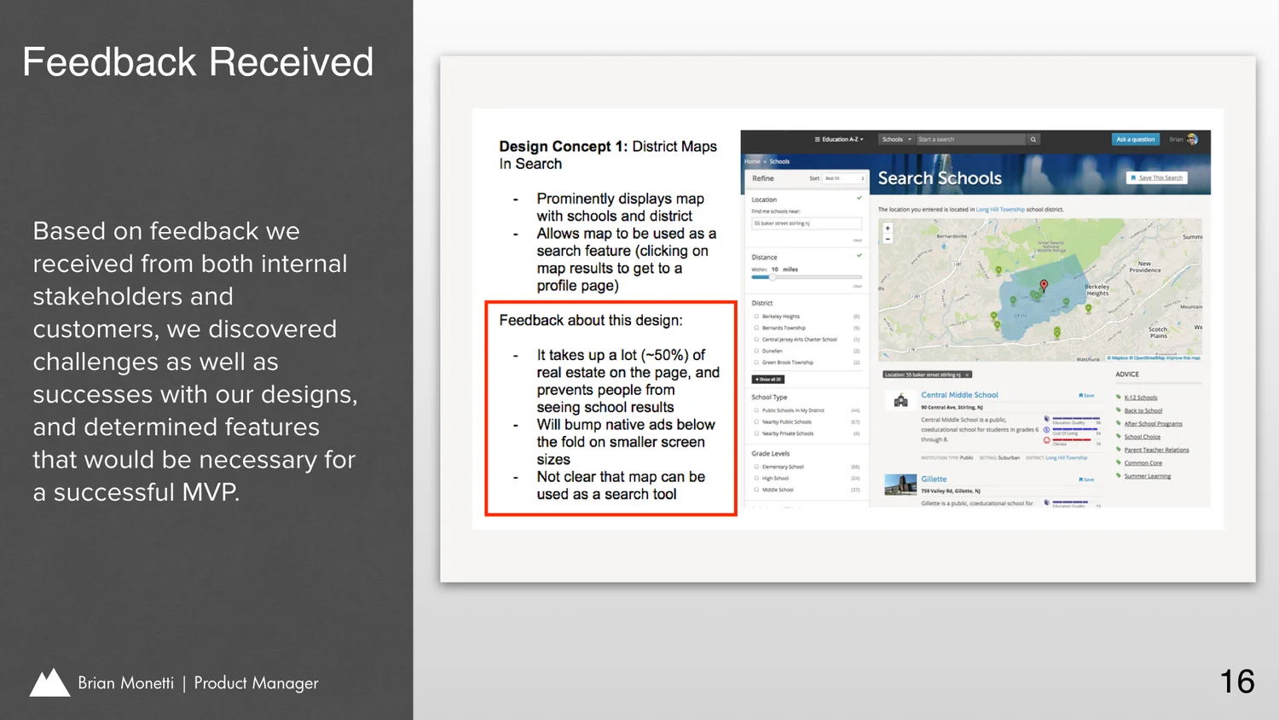Open School Choice advice link

(x=1142, y=437)
